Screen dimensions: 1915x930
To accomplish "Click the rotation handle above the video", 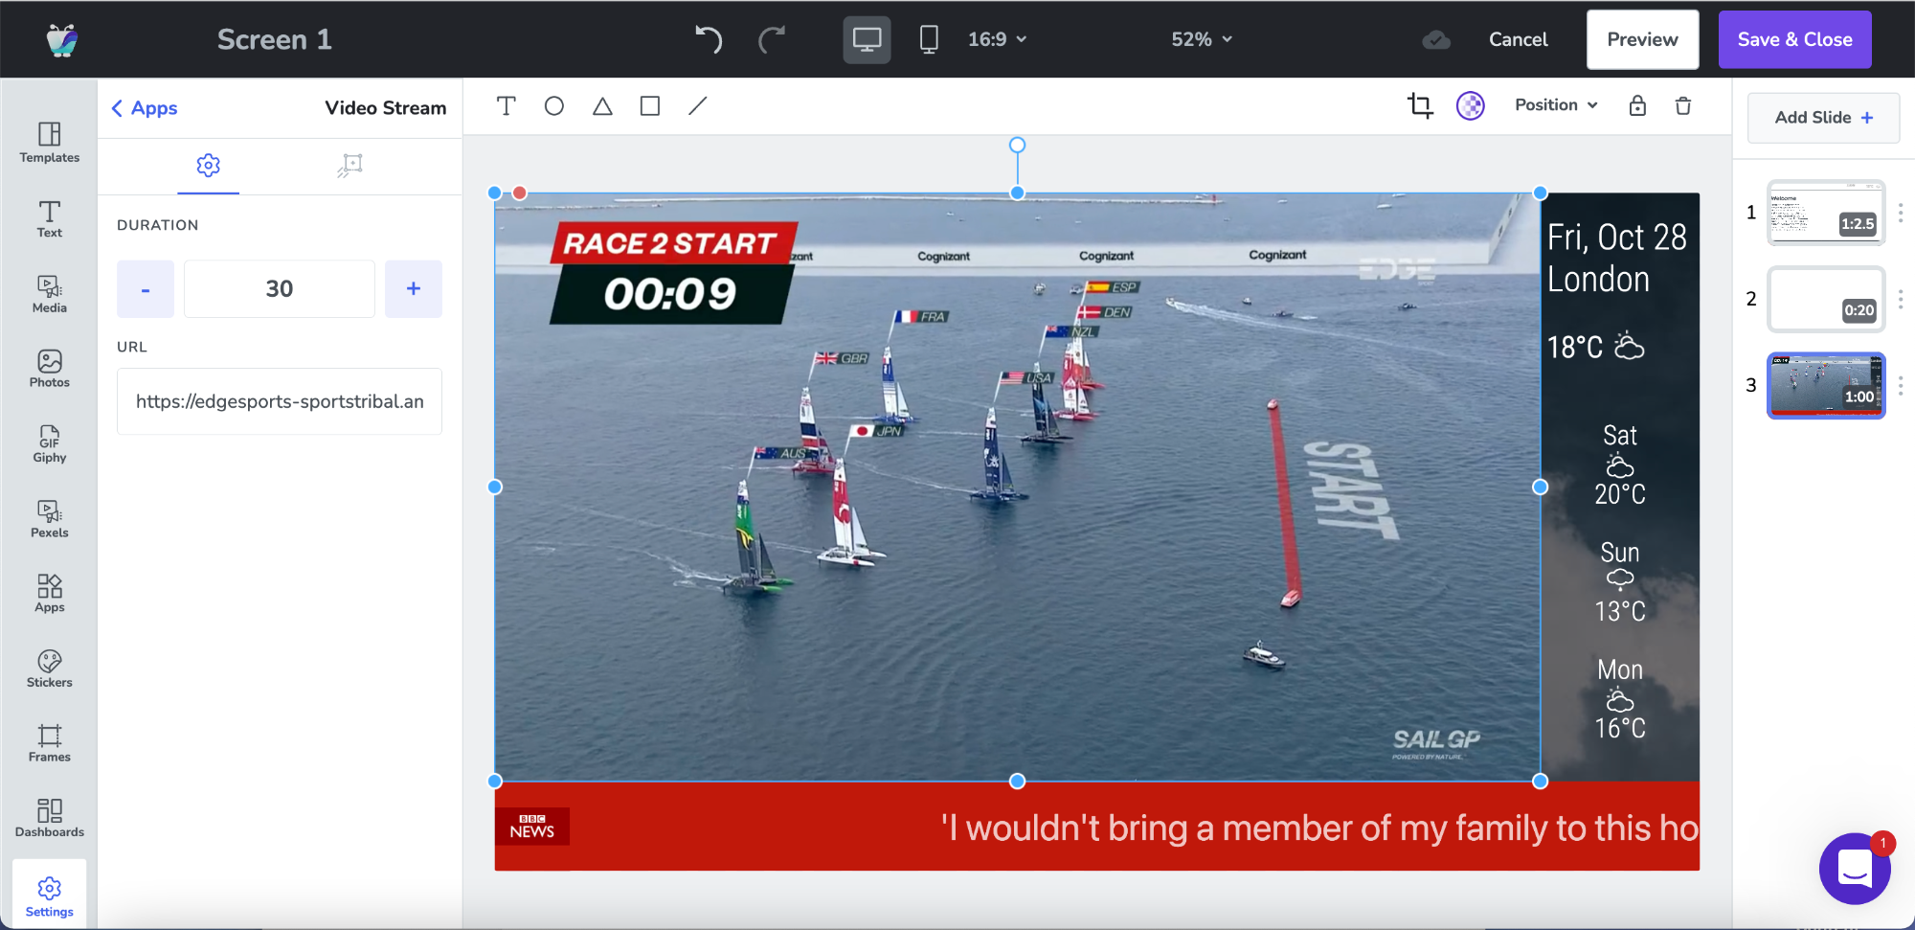I will point(1017,145).
